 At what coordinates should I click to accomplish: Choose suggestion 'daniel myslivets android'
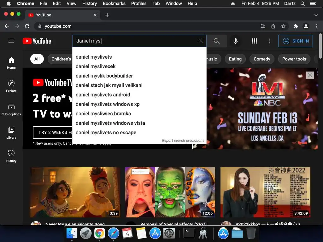coord(139,95)
